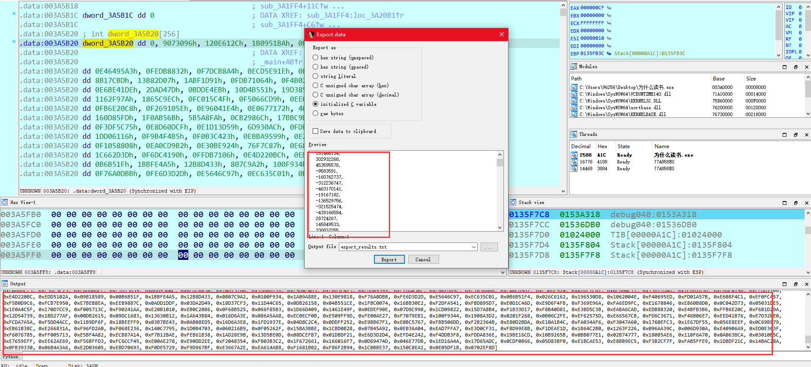Click the preview scrollbar down arrow

(500, 228)
